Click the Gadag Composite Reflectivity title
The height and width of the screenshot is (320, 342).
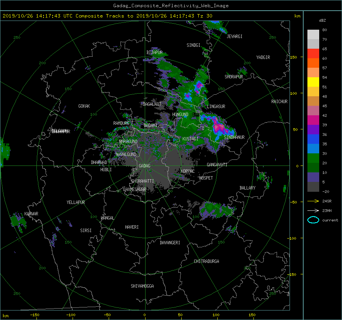click(x=171, y=6)
